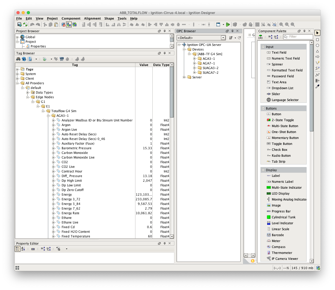
Task: Pin the OPC Browser panel
Action: 232,31
